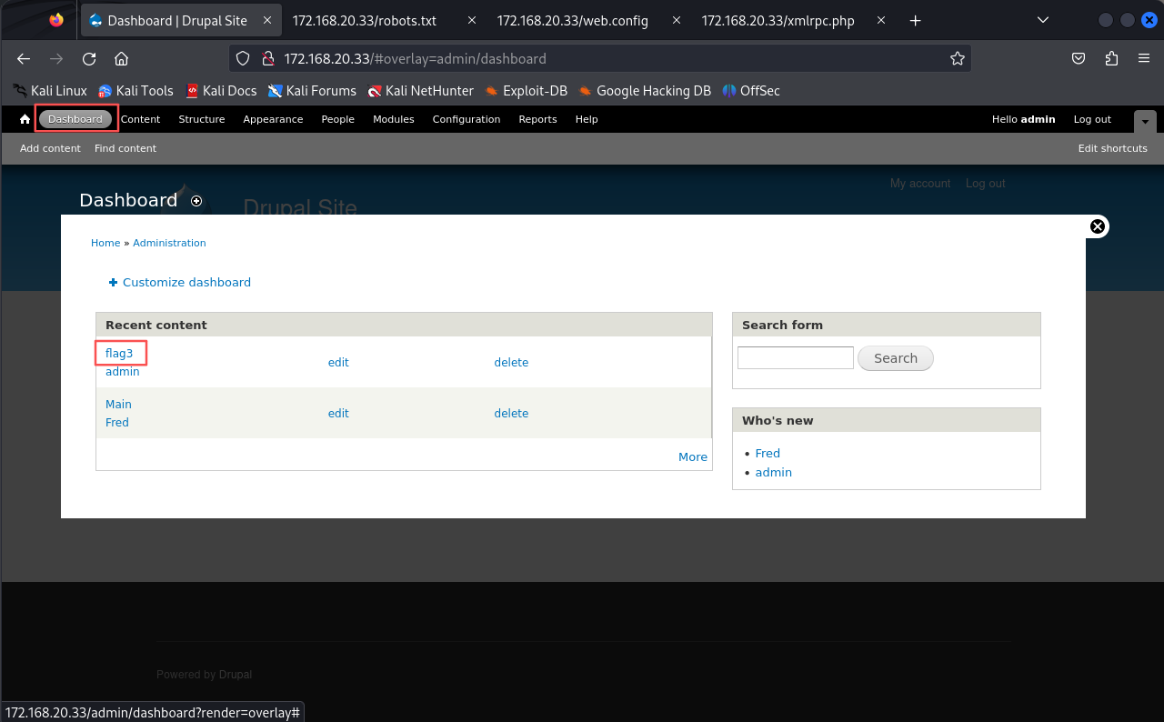
Task: Click the admin username in toolbar
Action: (1038, 119)
